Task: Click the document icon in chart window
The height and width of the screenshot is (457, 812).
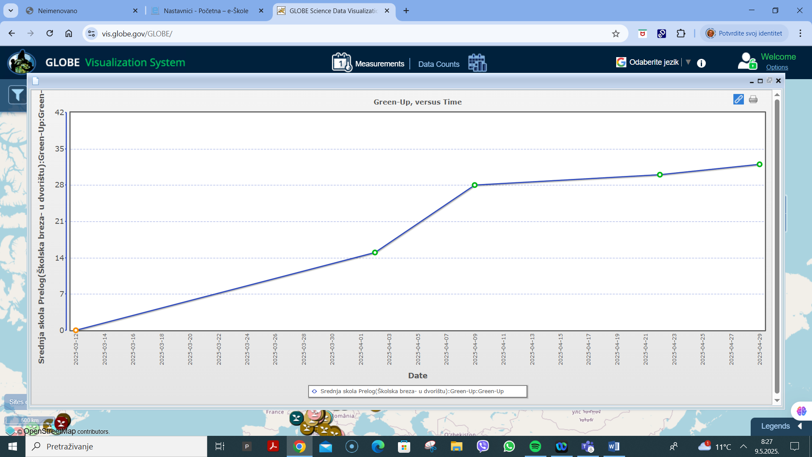Action: tap(36, 81)
